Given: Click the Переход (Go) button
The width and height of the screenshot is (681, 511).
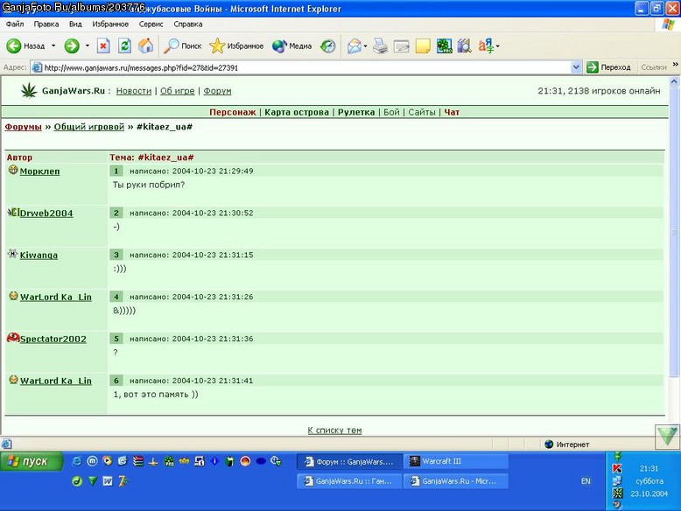Looking at the screenshot, I should (608, 67).
